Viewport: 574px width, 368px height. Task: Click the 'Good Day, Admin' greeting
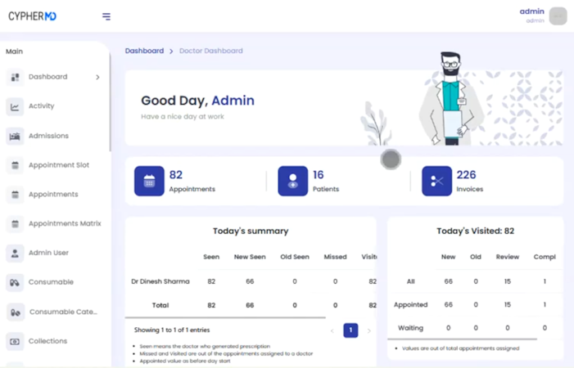[x=197, y=101]
